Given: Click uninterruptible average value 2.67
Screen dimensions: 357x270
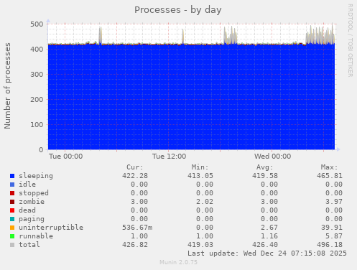Looking at the screenshot, I should tap(269, 228).
